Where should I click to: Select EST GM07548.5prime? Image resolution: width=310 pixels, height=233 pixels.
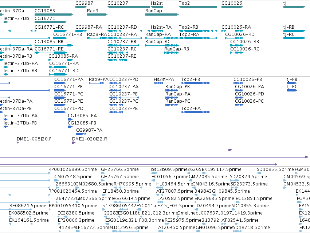pyautogui.click(x=73, y=177)
